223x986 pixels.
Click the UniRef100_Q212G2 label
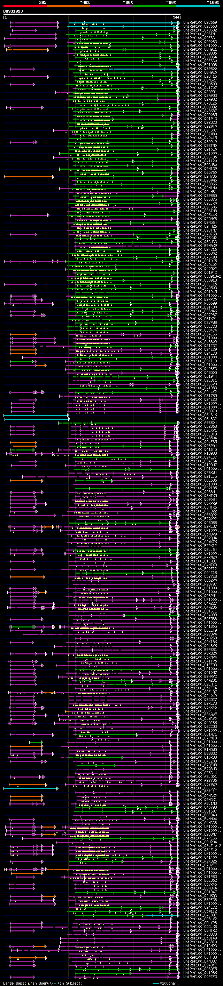[x=200, y=346]
